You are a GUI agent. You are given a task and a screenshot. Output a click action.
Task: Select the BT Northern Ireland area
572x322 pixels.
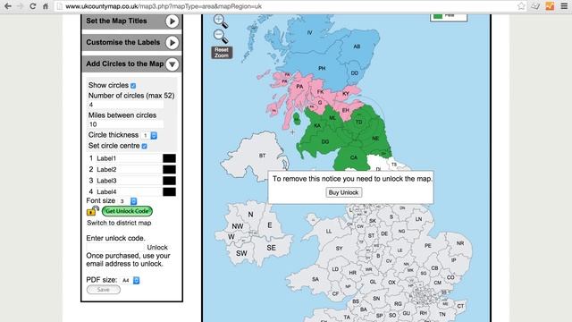(262, 156)
